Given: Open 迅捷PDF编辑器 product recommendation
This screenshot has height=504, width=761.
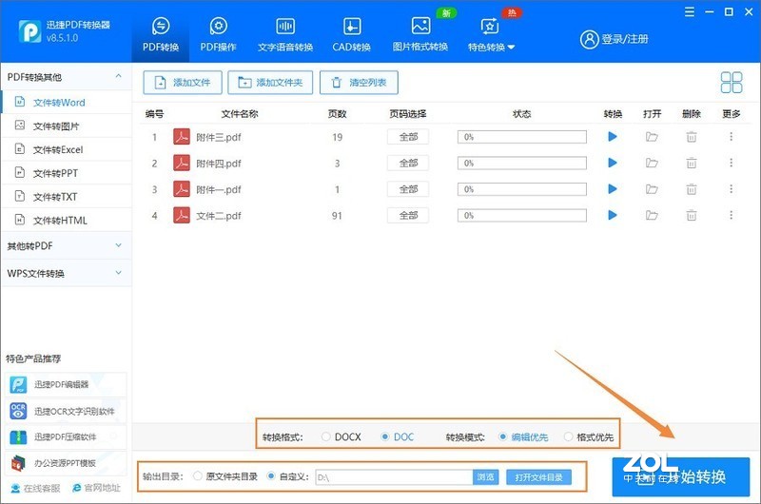Looking at the screenshot, I should coord(66,385).
